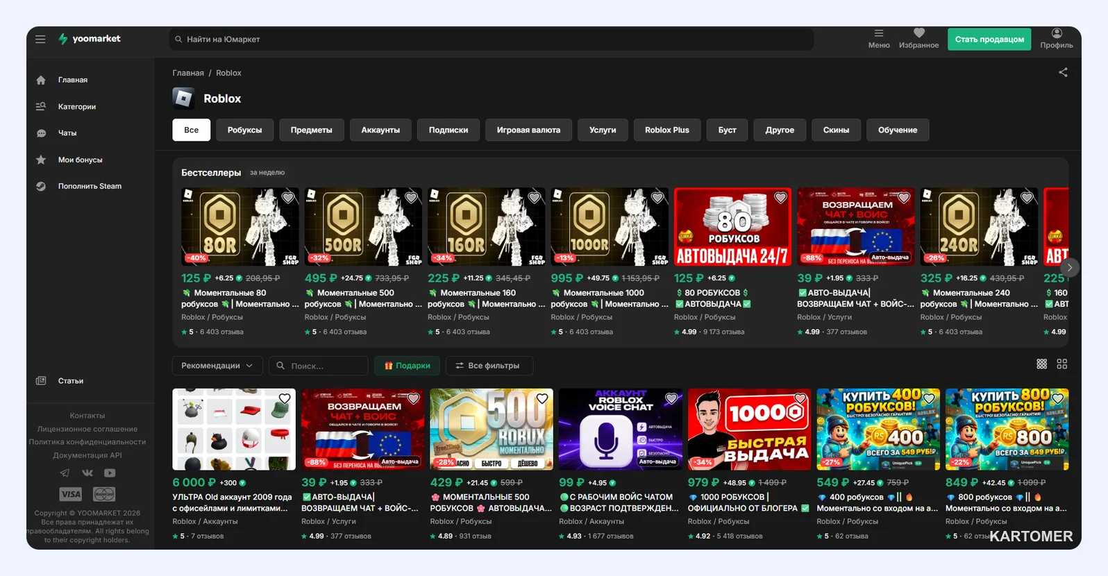Open the VK social icon in footer
Screen dimensions: 1108x576
click(x=87, y=473)
